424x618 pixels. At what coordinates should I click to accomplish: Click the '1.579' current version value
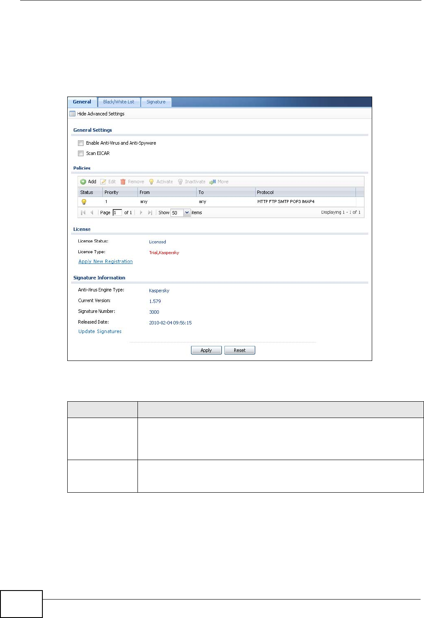155,301
